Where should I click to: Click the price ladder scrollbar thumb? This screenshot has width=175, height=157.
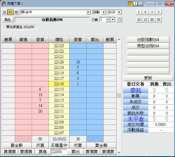pyautogui.click(x=119, y=95)
